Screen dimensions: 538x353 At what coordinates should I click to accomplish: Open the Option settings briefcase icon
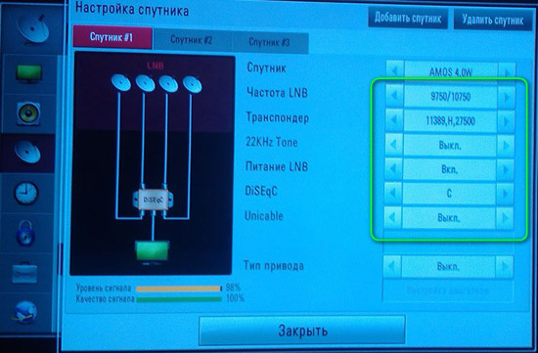[24, 274]
